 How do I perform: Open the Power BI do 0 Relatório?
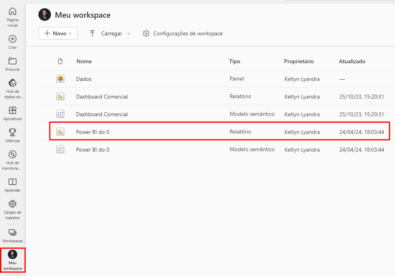92,132
